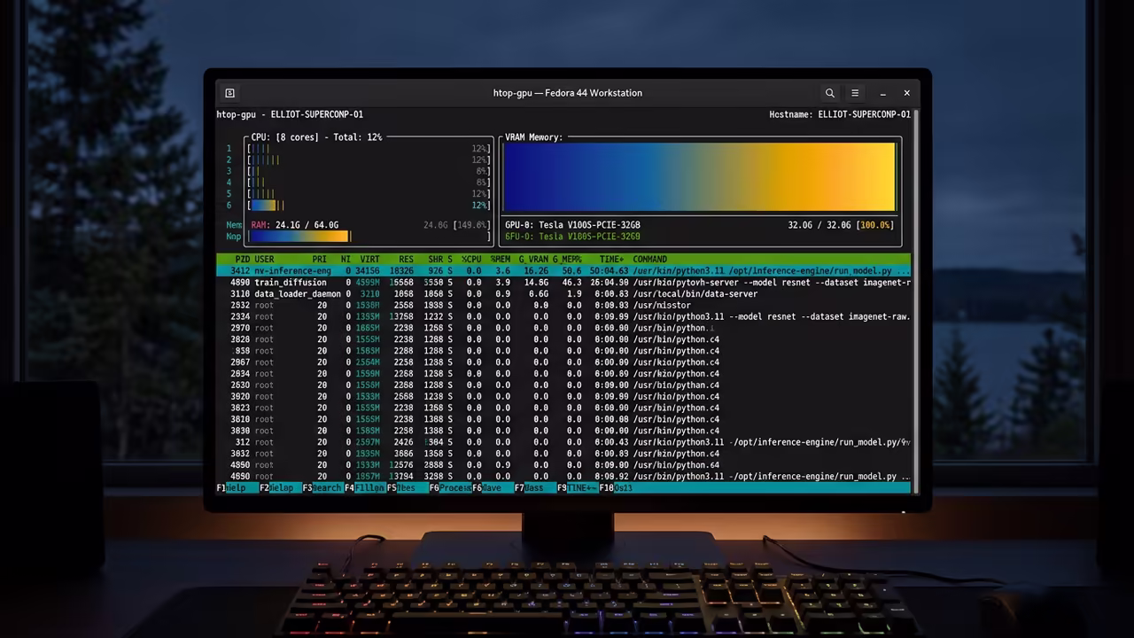Click the 'VRAM Memory:' panel title
Image resolution: width=1134 pixels, height=638 pixels.
[x=534, y=137]
